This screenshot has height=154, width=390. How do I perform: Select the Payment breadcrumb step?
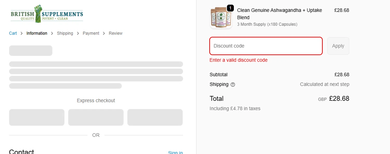[x=91, y=33]
